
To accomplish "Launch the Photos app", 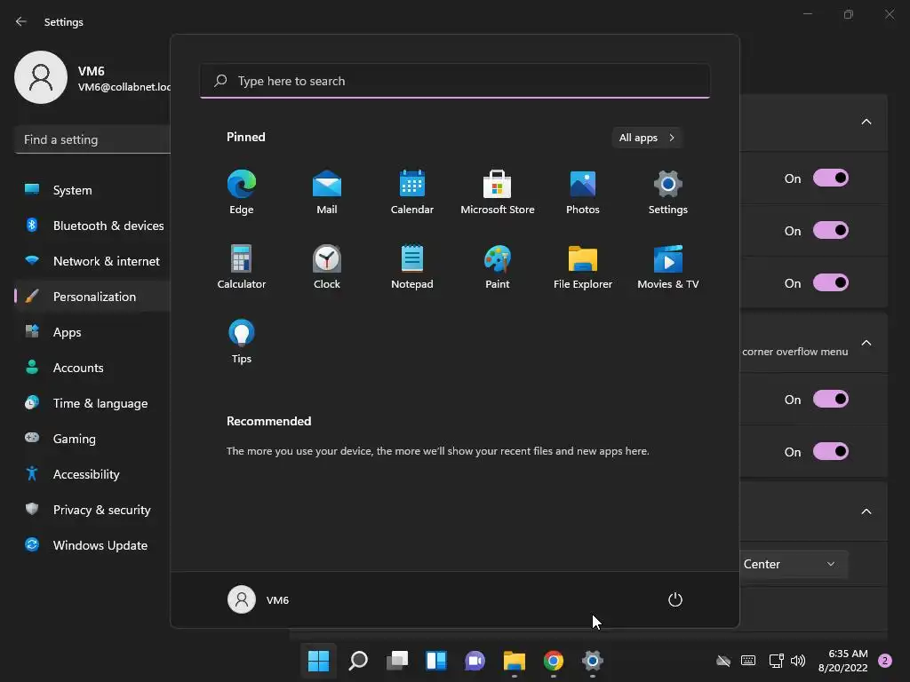I will click(583, 192).
